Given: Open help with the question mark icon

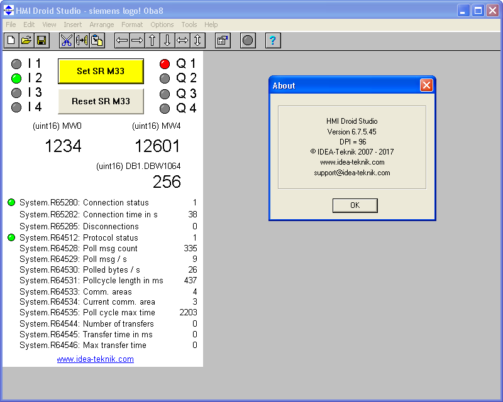Looking at the screenshot, I should pyautogui.click(x=273, y=40).
